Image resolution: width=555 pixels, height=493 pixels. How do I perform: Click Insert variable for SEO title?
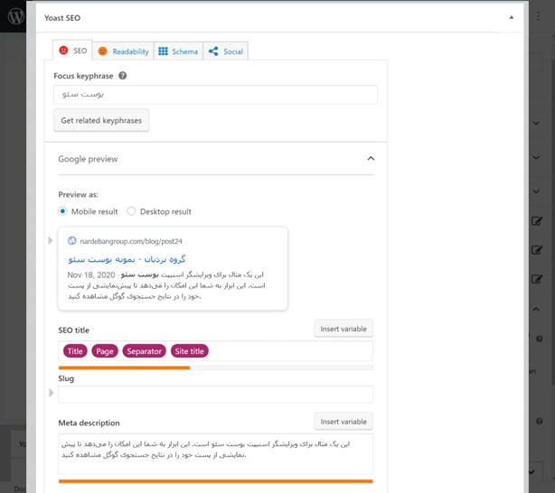click(x=343, y=329)
